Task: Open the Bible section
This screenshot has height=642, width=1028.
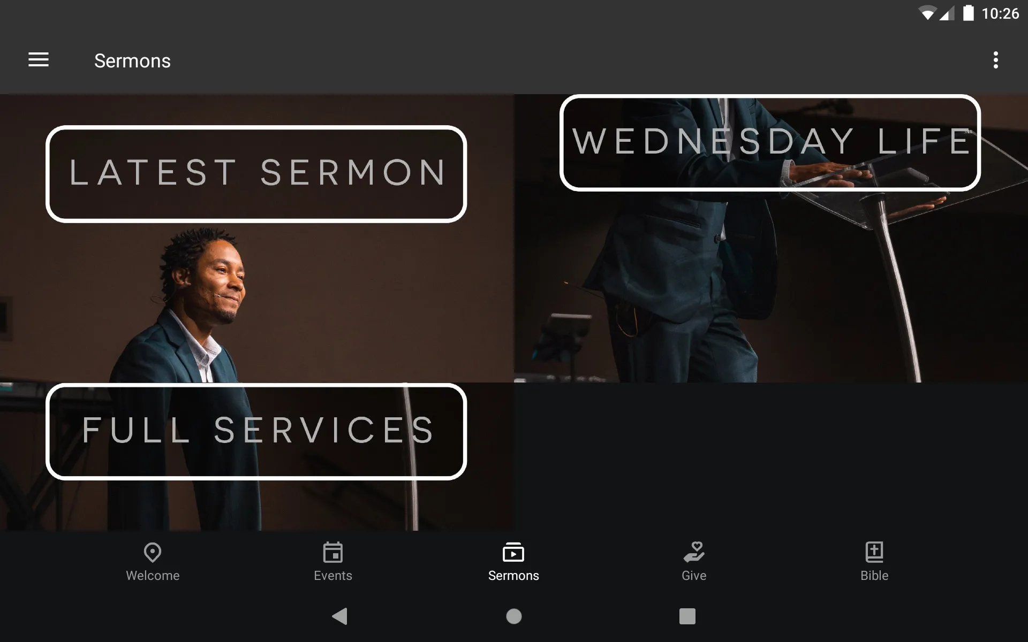Action: tap(874, 561)
